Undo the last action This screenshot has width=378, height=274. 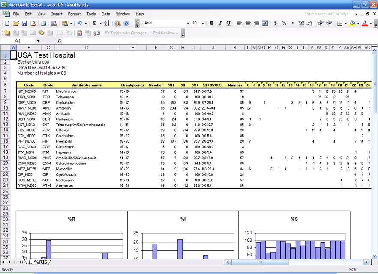(79, 23)
